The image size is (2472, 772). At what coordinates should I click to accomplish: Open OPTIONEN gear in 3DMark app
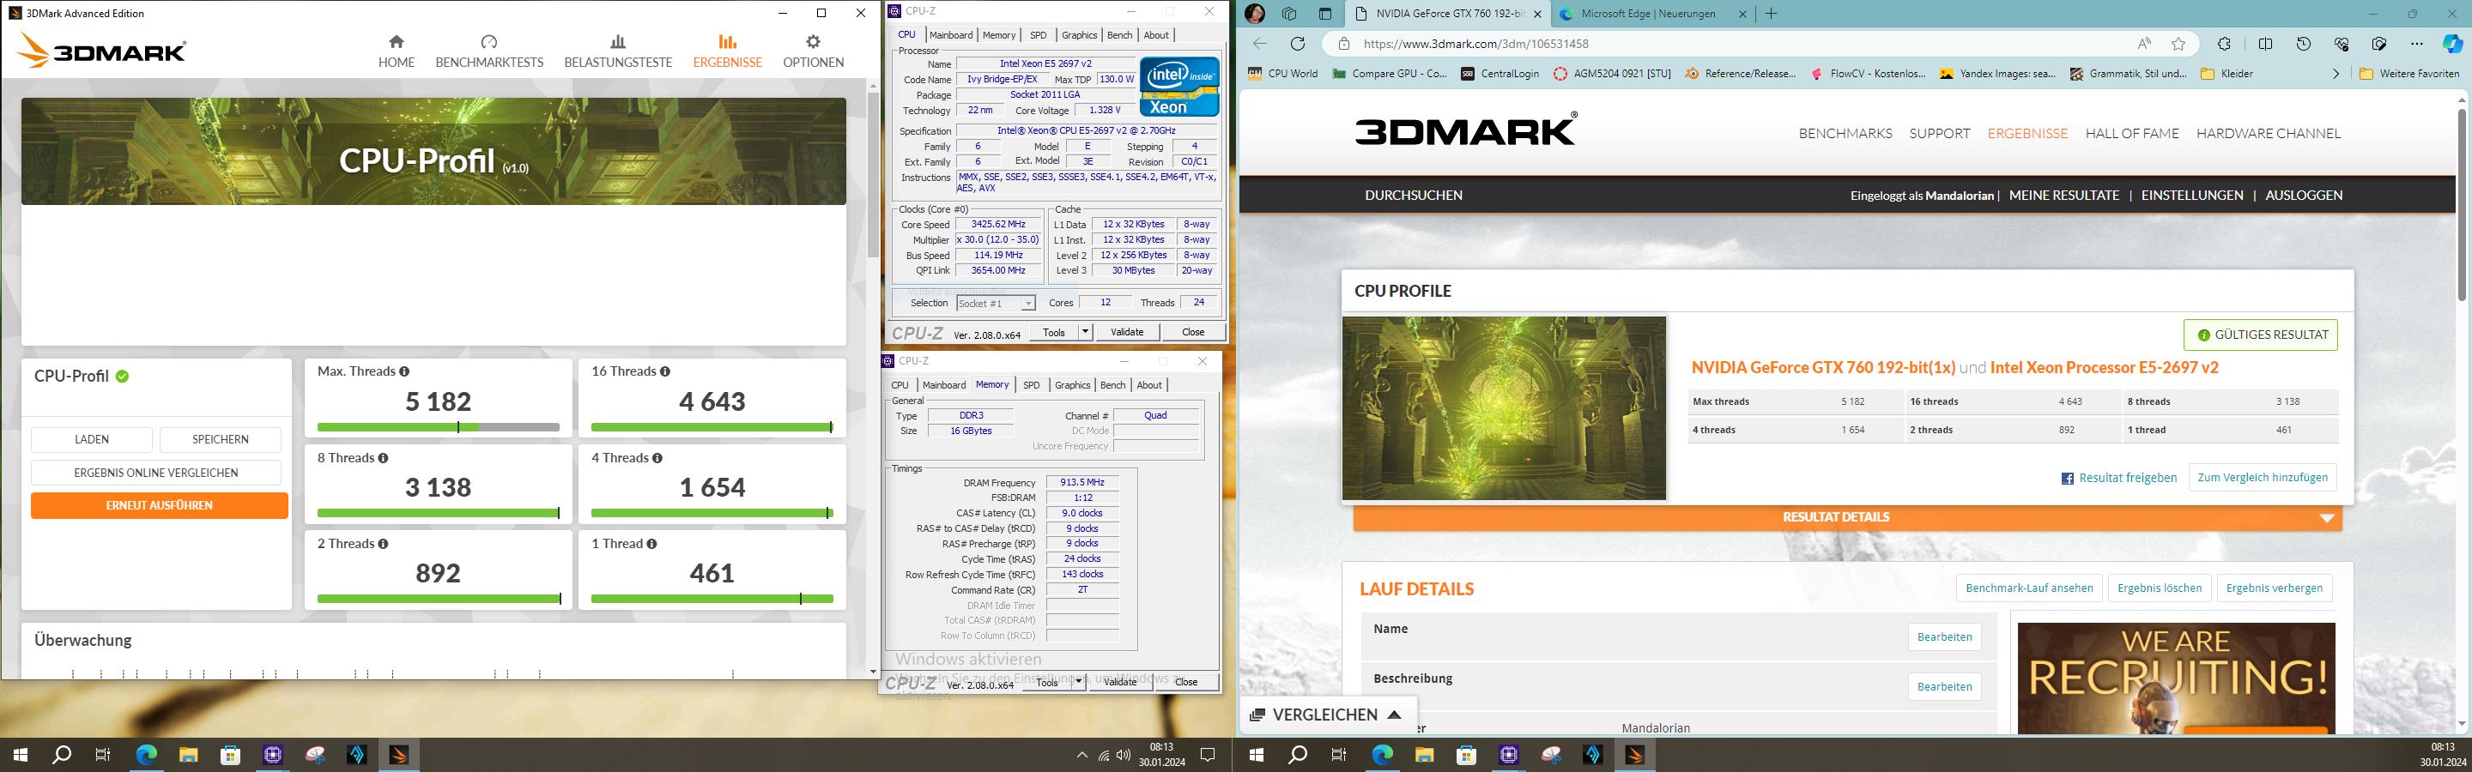click(813, 51)
